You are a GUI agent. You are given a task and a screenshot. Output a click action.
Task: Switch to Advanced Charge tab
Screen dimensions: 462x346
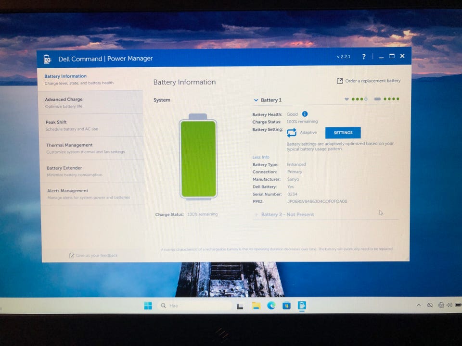[x=91, y=102]
